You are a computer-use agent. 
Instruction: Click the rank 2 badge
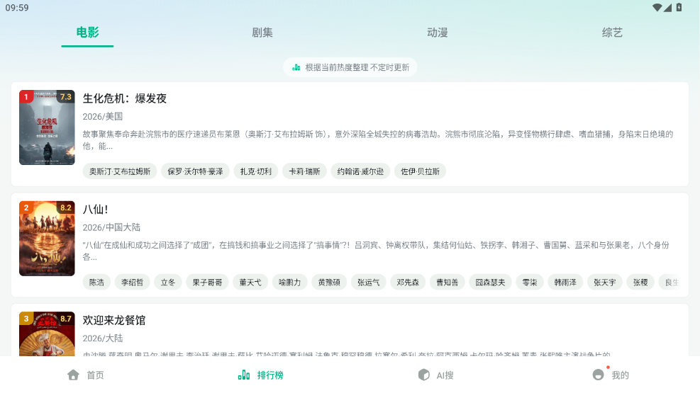pyautogui.click(x=26, y=207)
